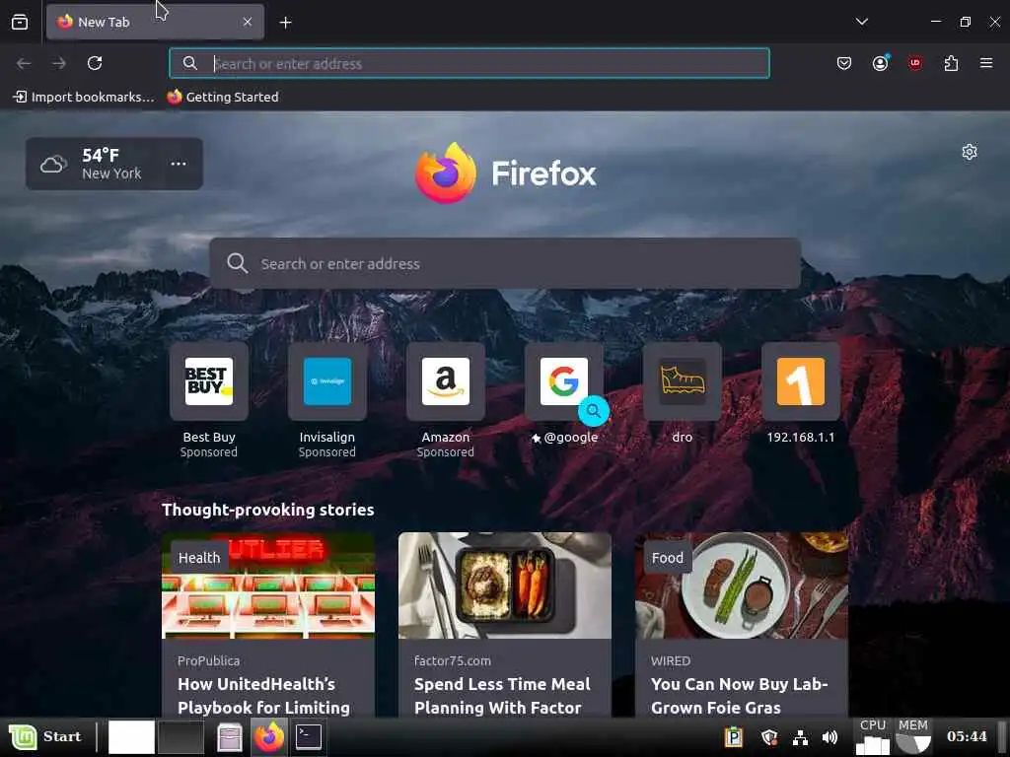Click the P clipboard tray icon
The image size is (1010, 757).
pyautogui.click(x=734, y=736)
